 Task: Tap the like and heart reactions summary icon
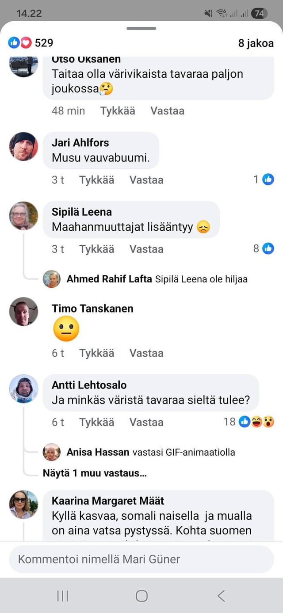(x=20, y=43)
